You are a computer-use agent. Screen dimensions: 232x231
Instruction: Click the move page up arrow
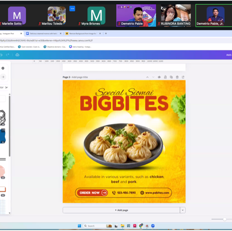(147, 77)
